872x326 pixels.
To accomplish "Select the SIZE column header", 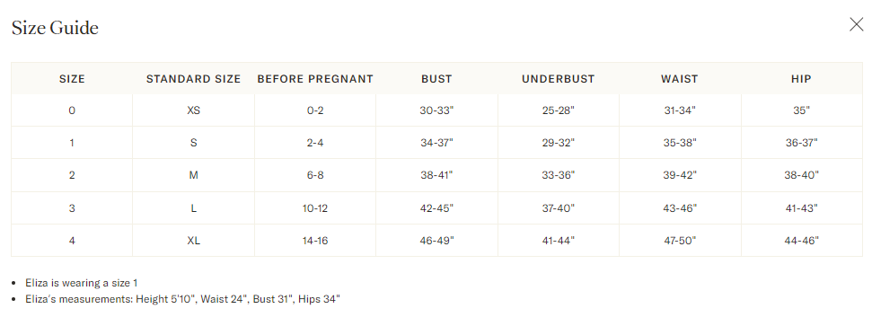I will point(73,79).
